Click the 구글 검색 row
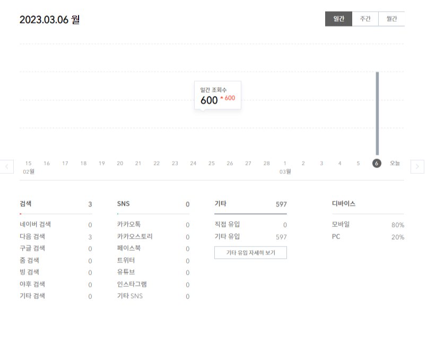The width and height of the screenshot is (427, 343). point(56,249)
